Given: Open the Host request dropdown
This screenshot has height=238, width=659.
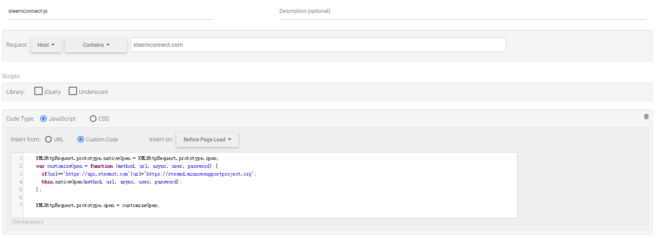Looking at the screenshot, I should (46, 45).
